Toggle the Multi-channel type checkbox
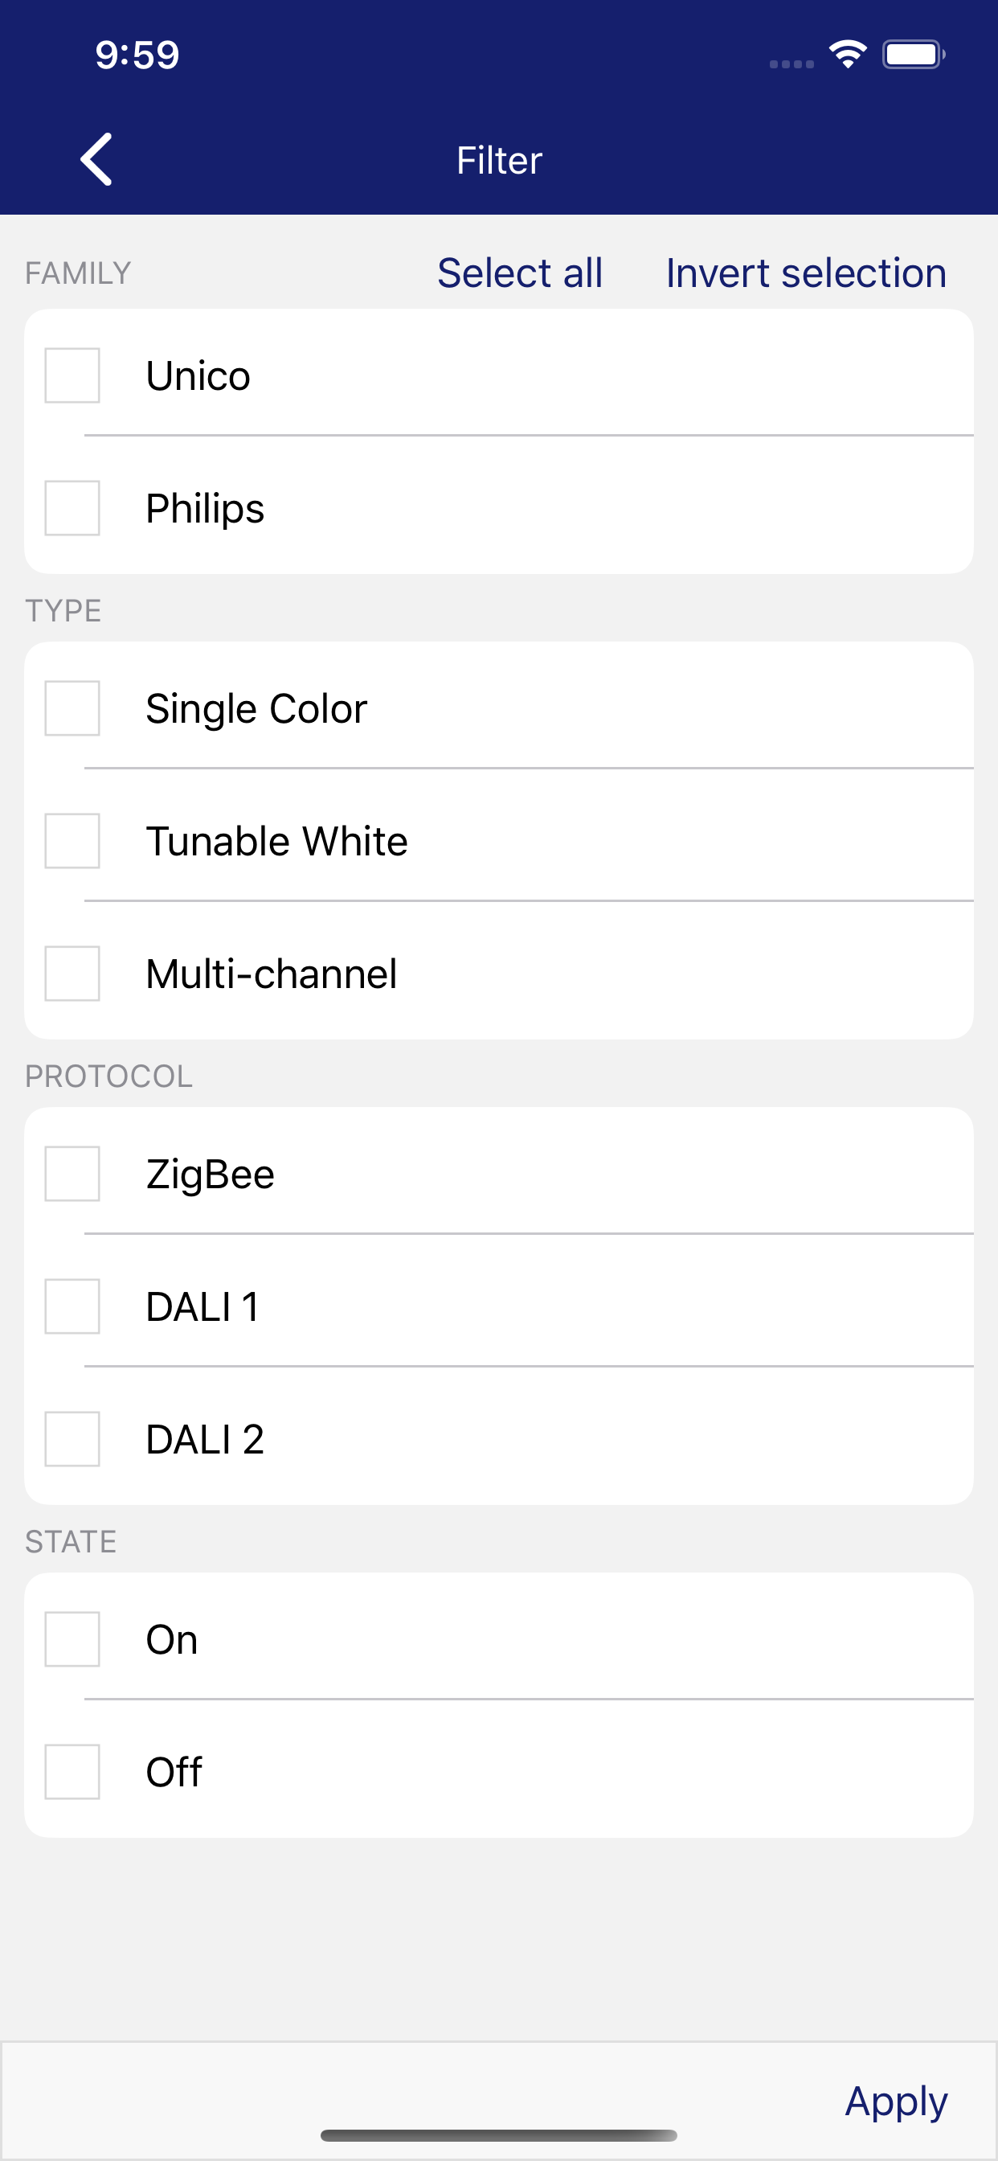Viewport: 998px width, 2161px height. (72, 974)
